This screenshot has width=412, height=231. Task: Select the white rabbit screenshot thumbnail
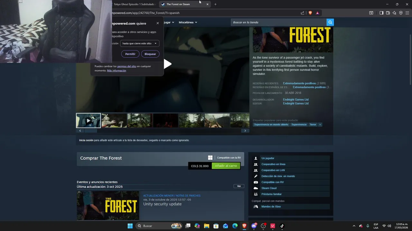pyautogui.click(x=114, y=121)
